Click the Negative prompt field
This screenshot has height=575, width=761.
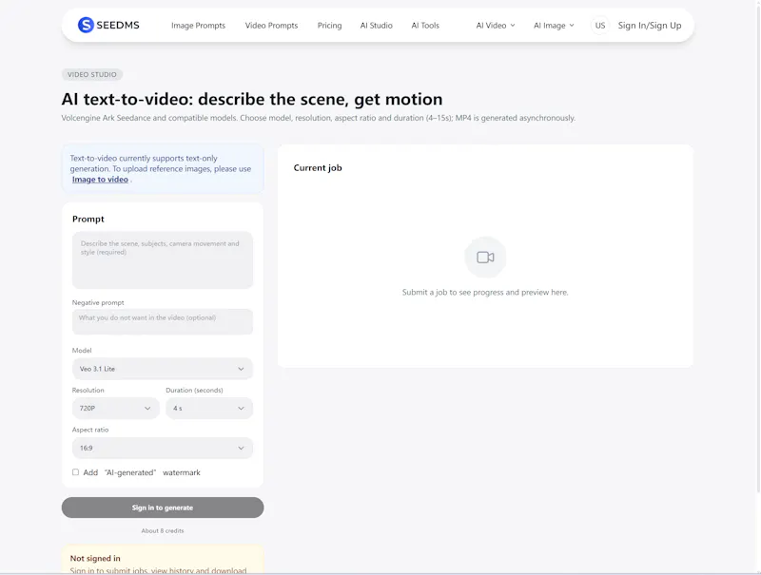163,321
